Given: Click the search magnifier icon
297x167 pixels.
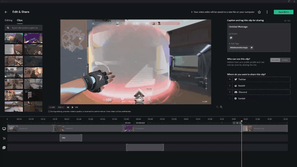Looking at the screenshot, I should [8, 28].
